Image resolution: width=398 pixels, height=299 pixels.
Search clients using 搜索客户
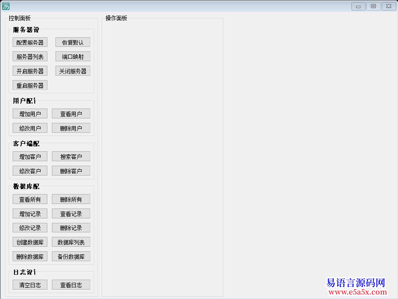[71, 156]
